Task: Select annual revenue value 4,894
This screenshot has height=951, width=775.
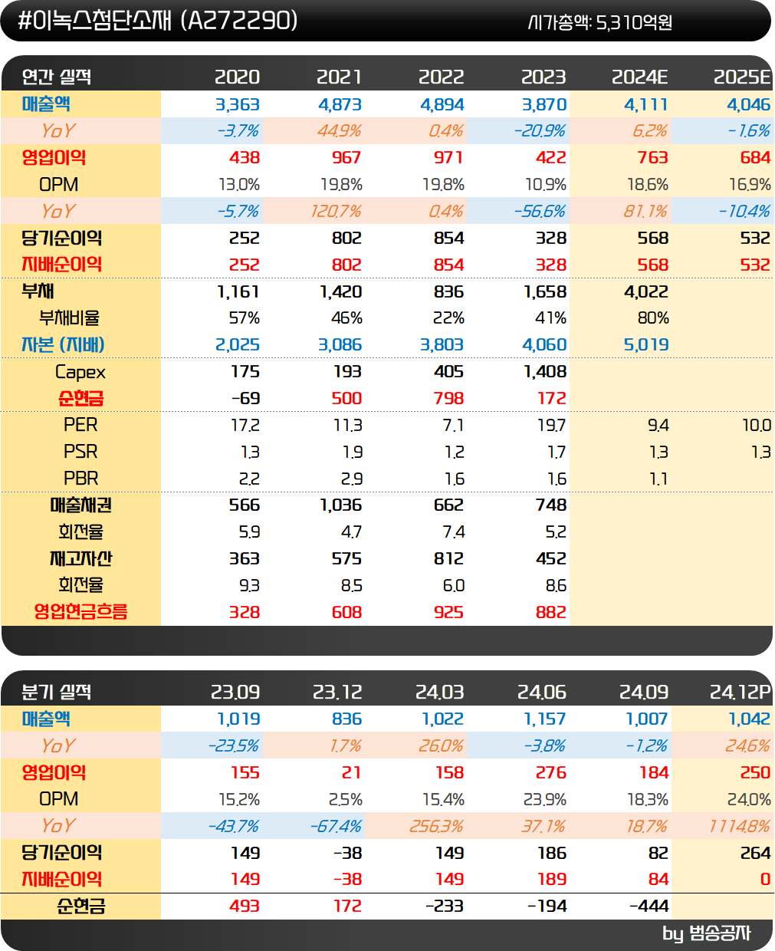Action: coord(442,104)
